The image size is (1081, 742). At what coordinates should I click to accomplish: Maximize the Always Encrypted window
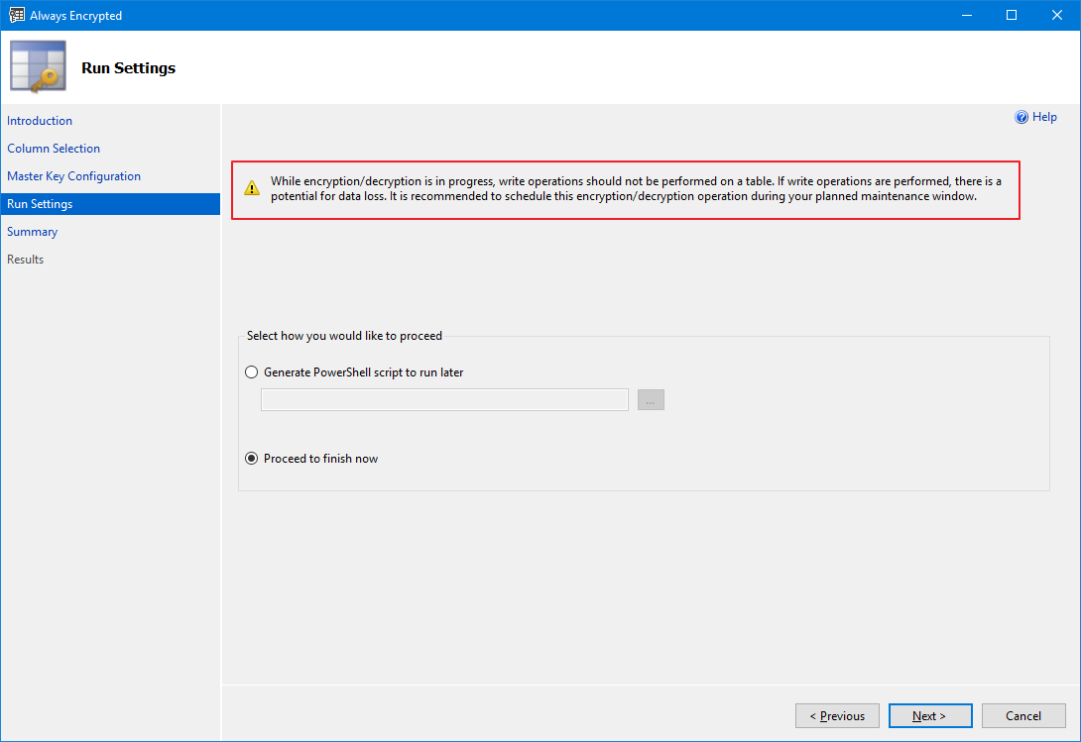click(x=1012, y=15)
